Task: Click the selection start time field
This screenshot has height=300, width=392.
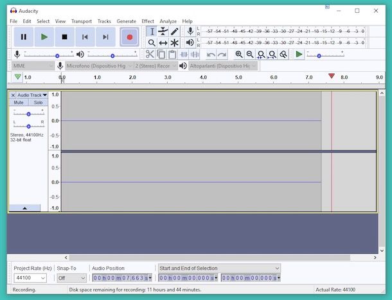Action: pyautogui.click(x=188, y=278)
